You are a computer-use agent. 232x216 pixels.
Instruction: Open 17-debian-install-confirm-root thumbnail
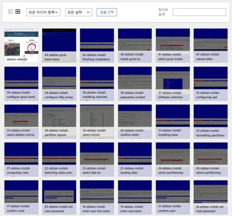(x=21, y=197)
